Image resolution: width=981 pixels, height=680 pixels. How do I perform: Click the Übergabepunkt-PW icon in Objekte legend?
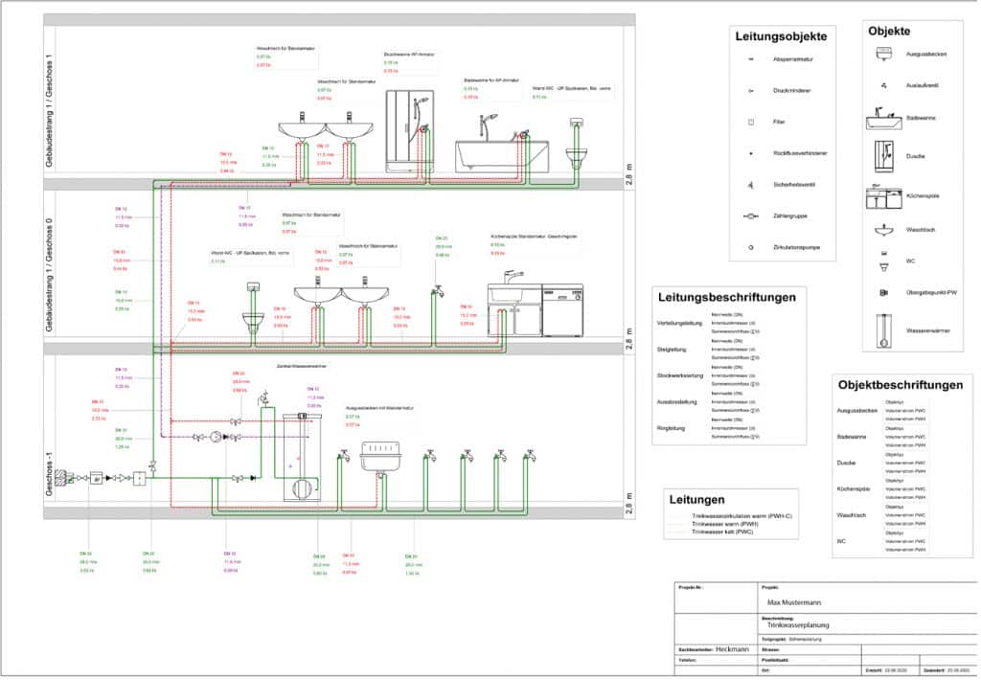(883, 293)
